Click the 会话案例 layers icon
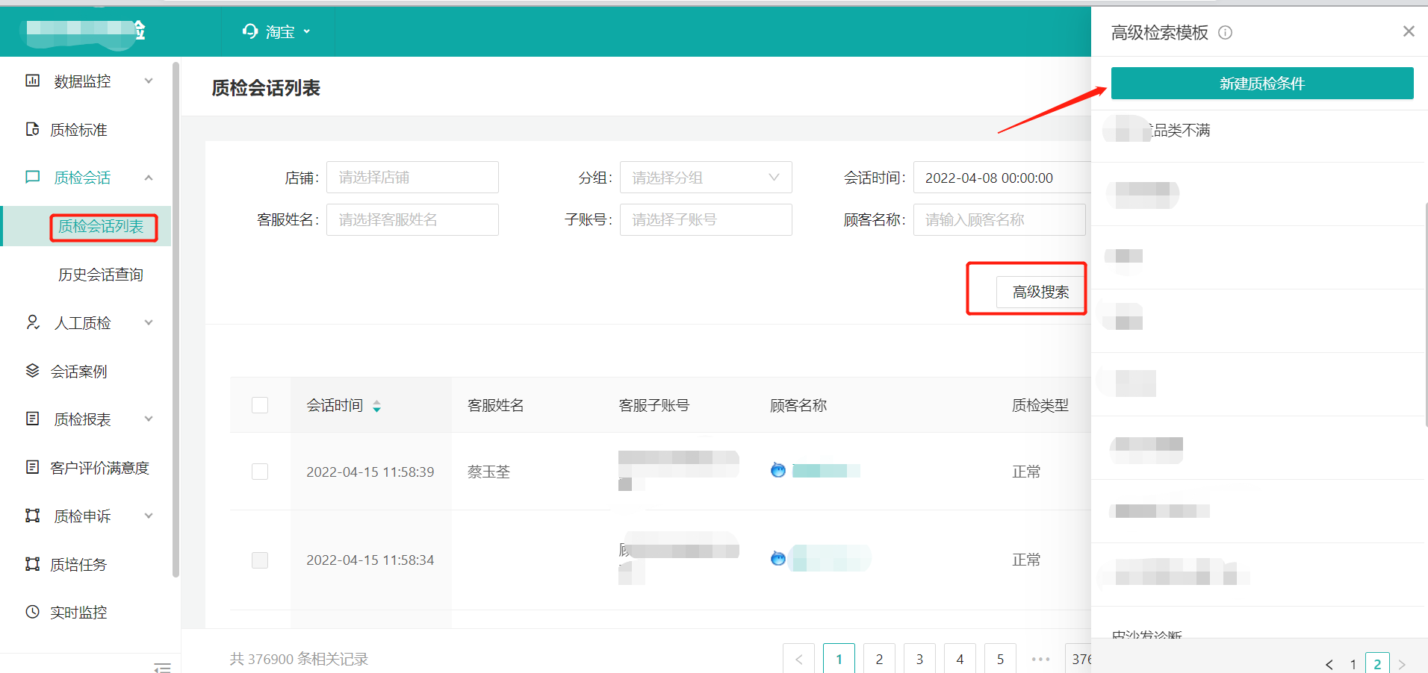Screen dimensions: 1428x673 [32, 371]
